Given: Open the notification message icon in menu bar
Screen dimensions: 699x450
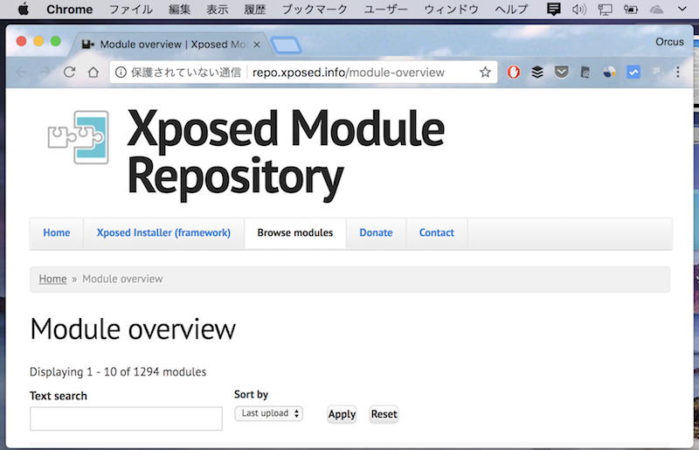Looking at the screenshot, I should (553, 9).
